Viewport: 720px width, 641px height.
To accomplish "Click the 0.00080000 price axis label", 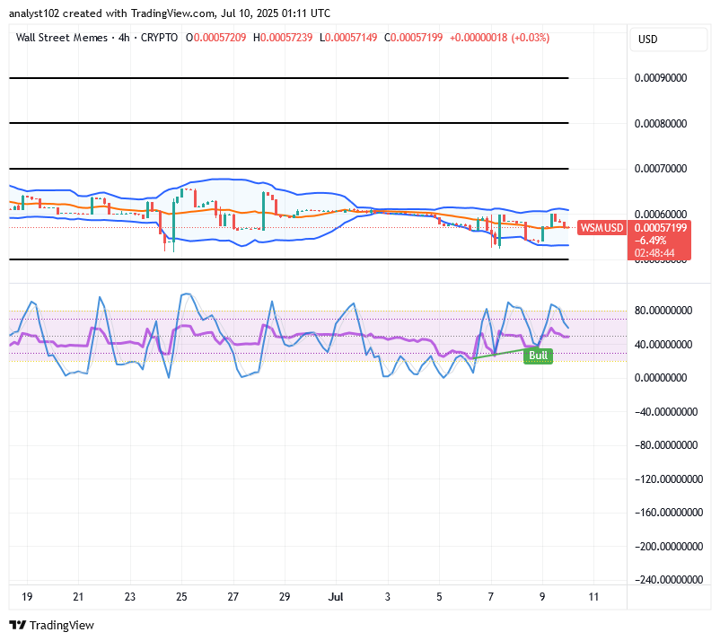I will [x=661, y=124].
